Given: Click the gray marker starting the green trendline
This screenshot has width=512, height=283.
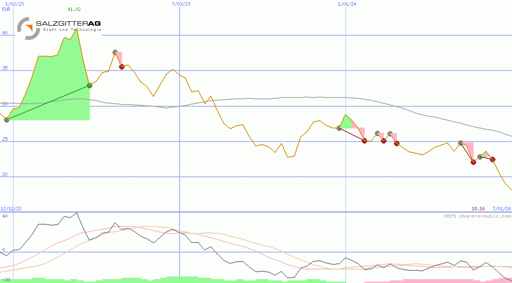Looking at the screenshot, I should (6, 120).
